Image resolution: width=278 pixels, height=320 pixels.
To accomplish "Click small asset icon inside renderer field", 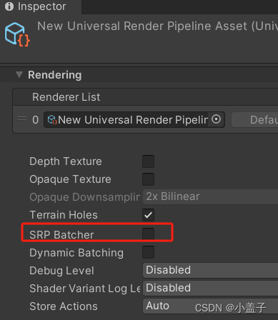I will pos(52,119).
